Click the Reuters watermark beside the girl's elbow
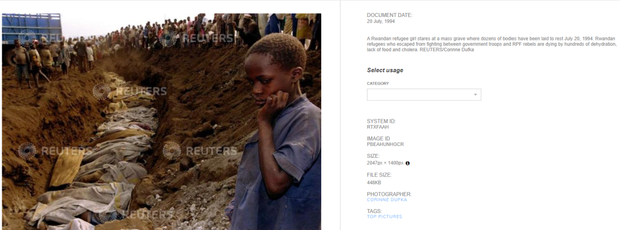Viewport: 620px width, 230px height. click(x=200, y=151)
